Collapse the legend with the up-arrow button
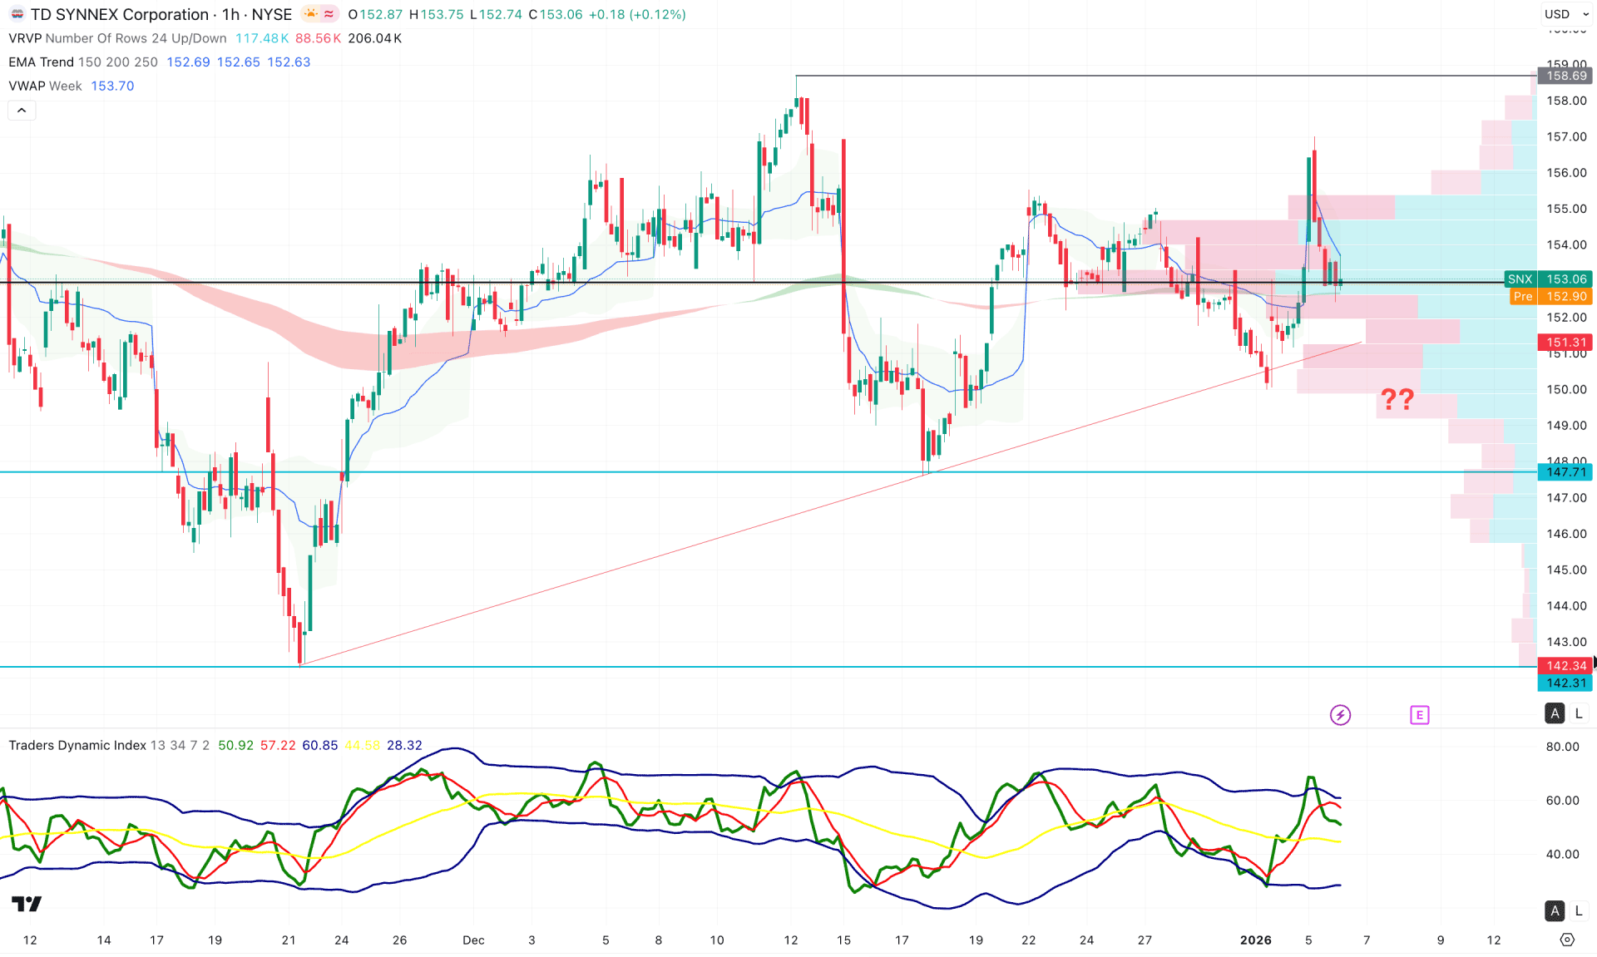The height and width of the screenshot is (957, 1597). point(21,110)
